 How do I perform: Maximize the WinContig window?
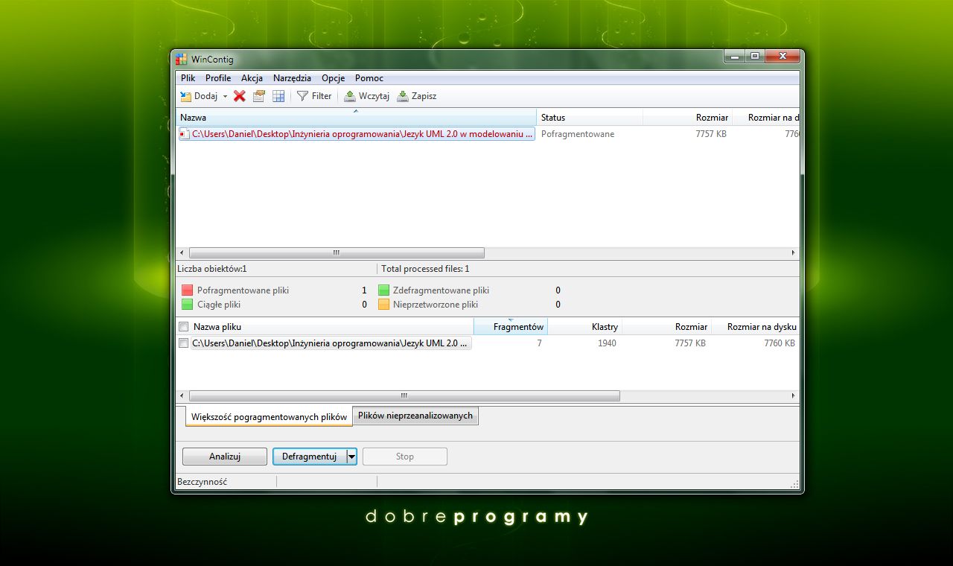(x=754, y=57)
